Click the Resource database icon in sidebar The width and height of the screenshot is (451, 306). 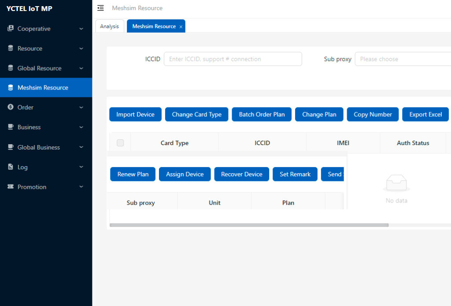pyautogui.click(x=11, y=49)
